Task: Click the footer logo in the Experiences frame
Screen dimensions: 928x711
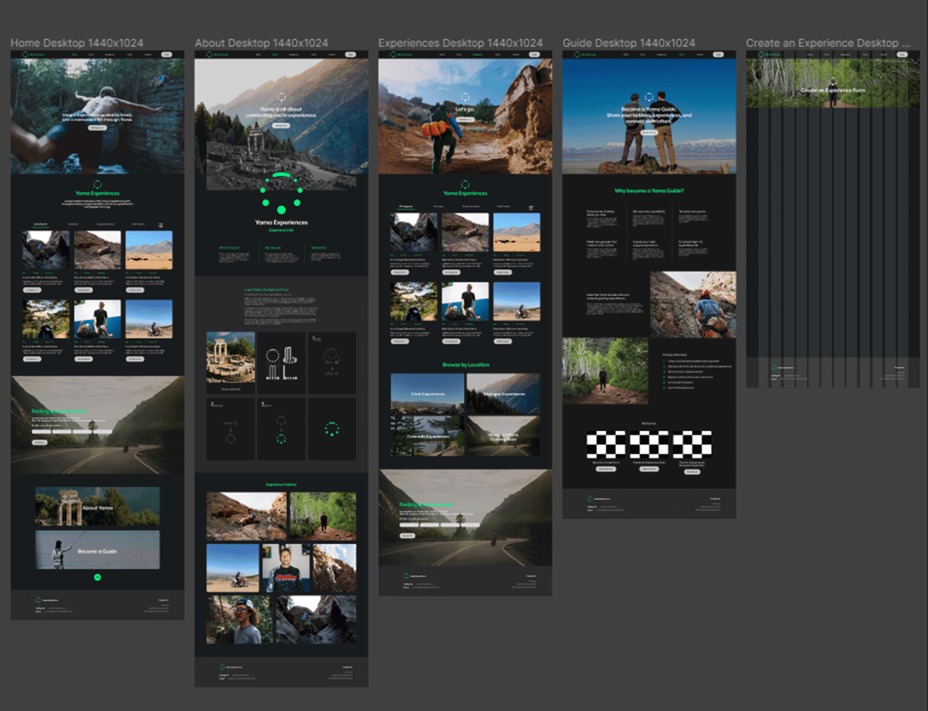Action: coord(406,576)
